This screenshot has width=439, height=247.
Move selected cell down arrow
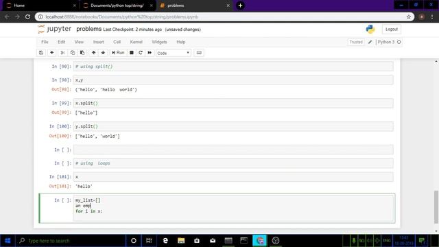(x=103, y=53)
